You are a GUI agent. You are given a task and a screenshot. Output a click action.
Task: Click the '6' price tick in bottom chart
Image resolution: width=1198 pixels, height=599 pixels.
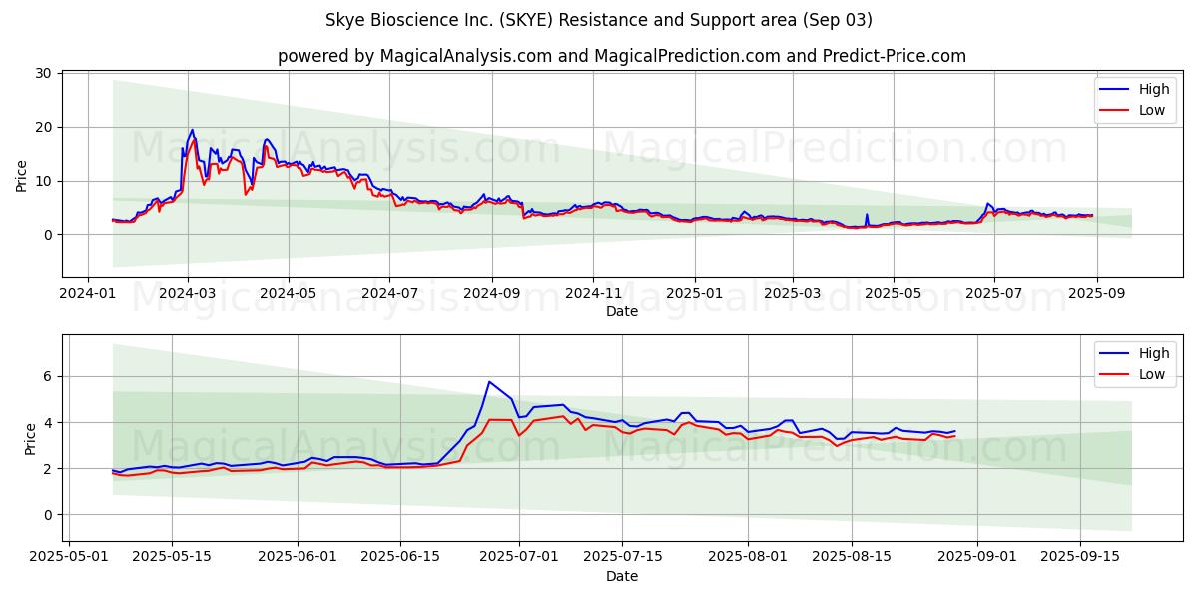[47, 376]
